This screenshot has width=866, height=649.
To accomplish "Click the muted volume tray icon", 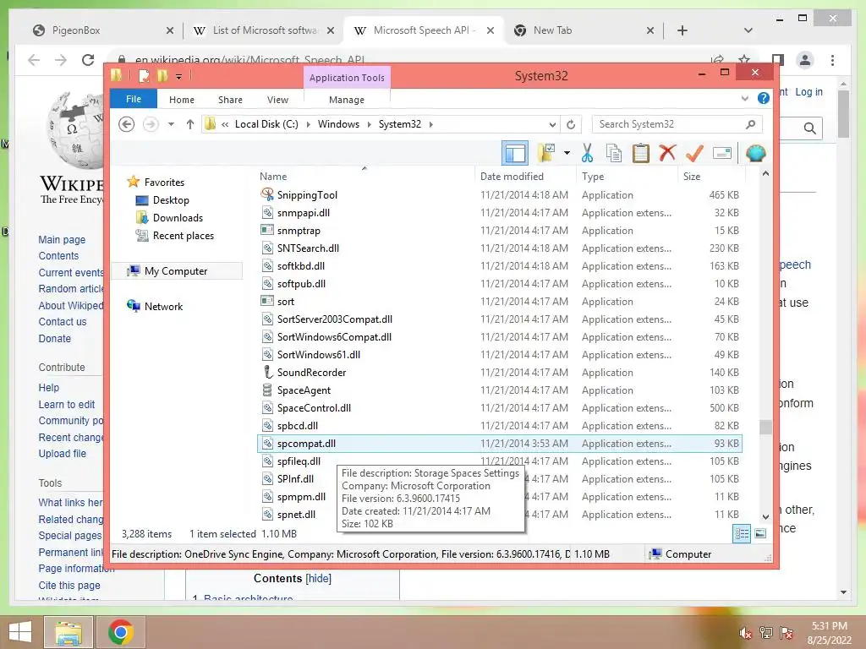I will [x=745, y=633].
